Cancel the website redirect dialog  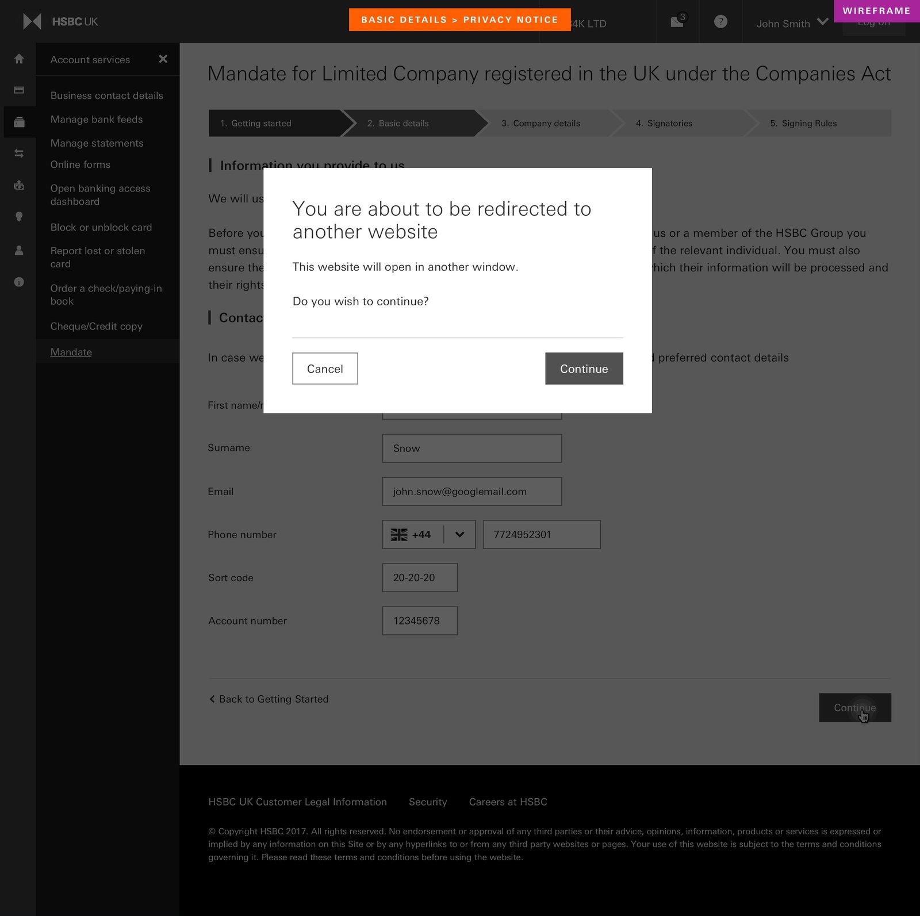click(324, 369)
